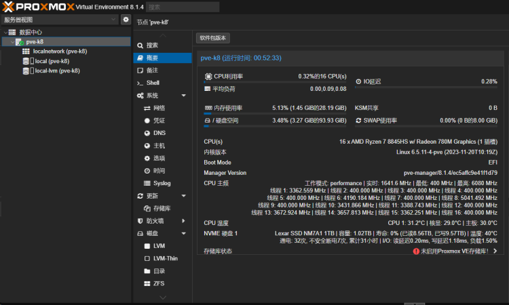The image size is (509, 305).
Task: Click the globe icon for DNS
Action: [147, 134]
